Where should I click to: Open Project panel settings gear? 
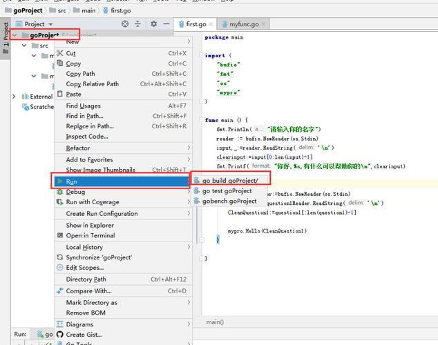[x=153, y=24]
